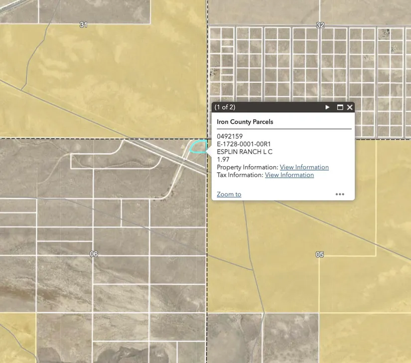Show the next feature in popup
This screenshot has height=363, width=411.
pyautogui.click(x=327, y=107)
